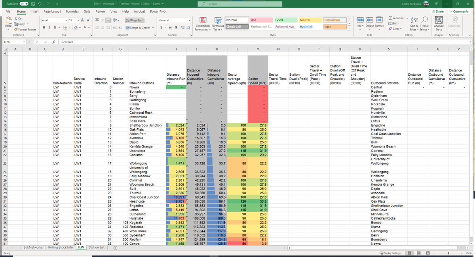Expand the formula bar
475x257 pixels.
coord(470,41)
